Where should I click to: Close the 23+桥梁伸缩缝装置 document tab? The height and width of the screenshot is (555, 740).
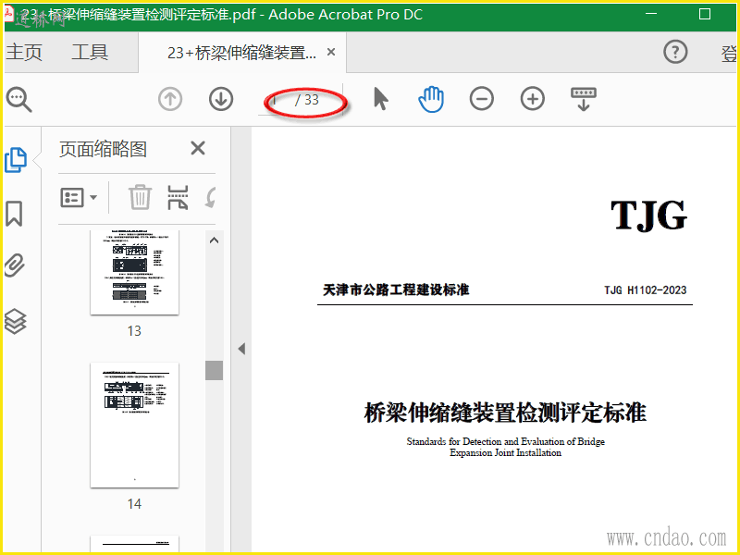[331, 52]
